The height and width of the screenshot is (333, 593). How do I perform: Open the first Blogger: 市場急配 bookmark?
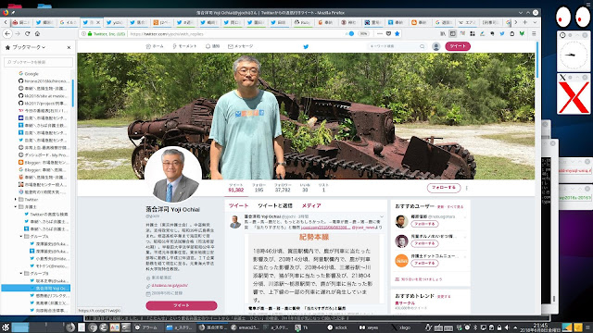coord(44,163)
